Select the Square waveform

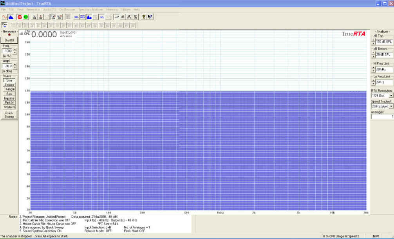[x=9, y=85]
